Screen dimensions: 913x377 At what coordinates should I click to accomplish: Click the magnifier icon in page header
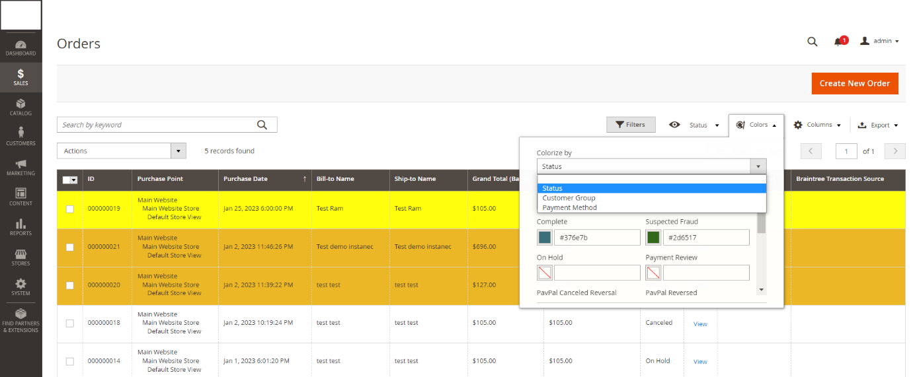(812, 42)
